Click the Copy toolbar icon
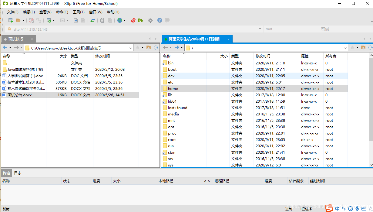The image size is (373, 212). click(x=102, y=20)
